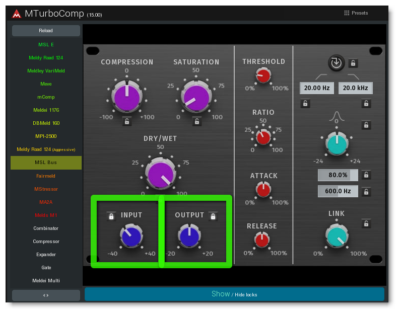Select the MPI-2500 preset
Screen dimensions: 400x314
tap(46, 136)
